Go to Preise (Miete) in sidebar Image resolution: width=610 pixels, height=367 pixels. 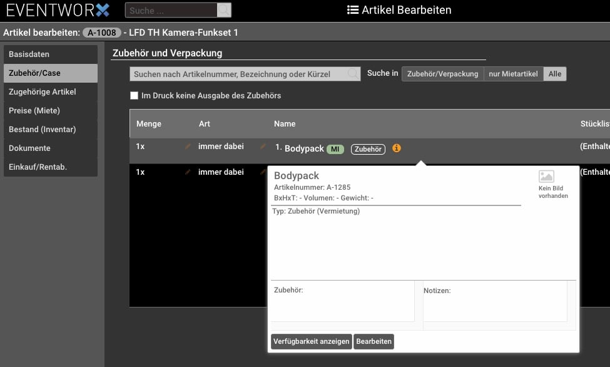pos(51,111)
